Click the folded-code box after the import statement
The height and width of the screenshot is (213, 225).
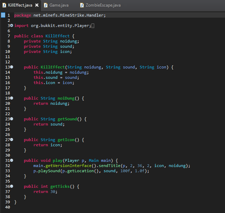click(93, 26)
